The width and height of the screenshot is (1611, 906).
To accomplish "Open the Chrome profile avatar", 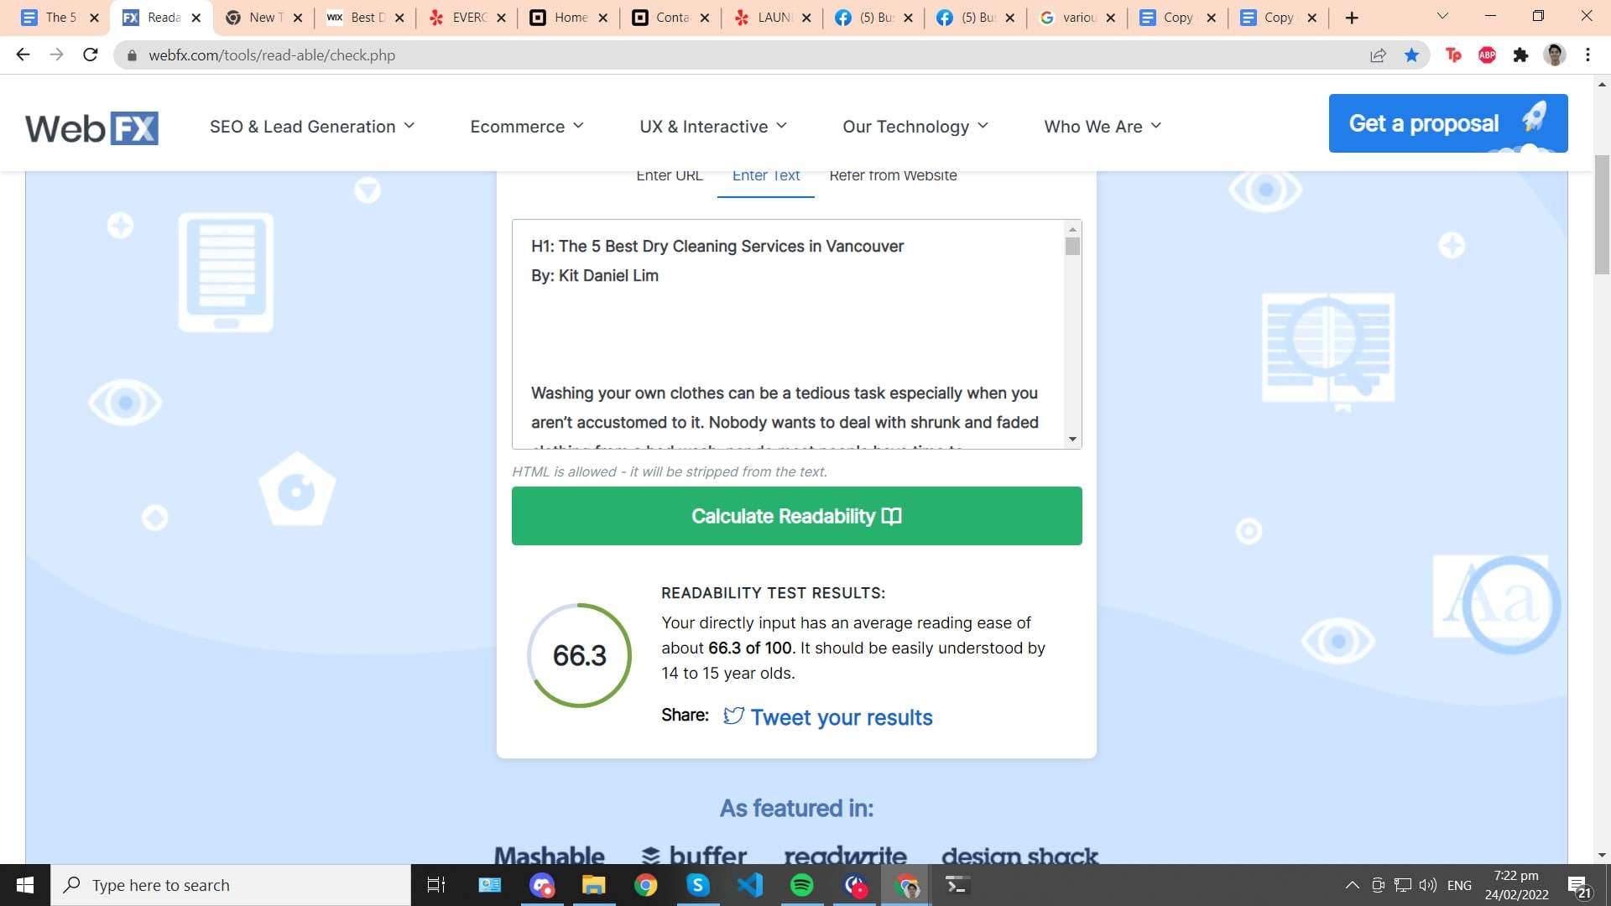I will coord(1555,55).
